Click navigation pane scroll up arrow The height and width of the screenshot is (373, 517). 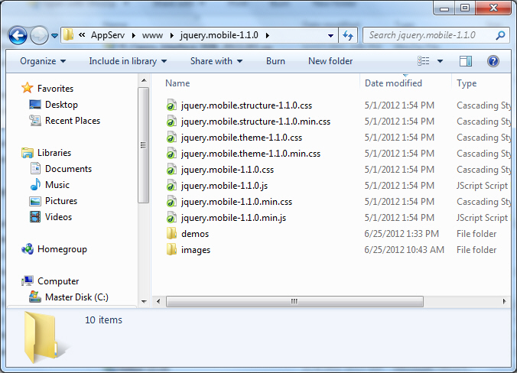tap(144, 80)
